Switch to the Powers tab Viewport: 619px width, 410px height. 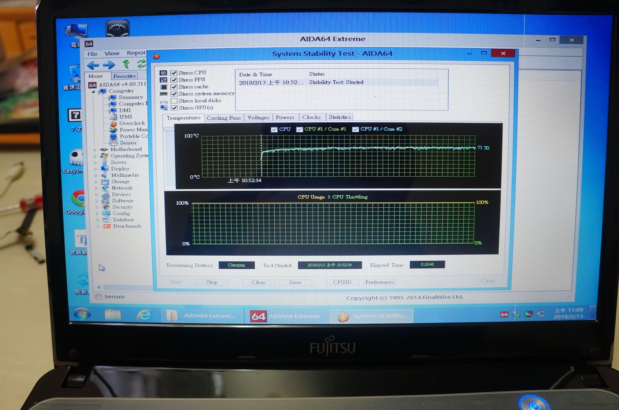click(x=285, y=117)
